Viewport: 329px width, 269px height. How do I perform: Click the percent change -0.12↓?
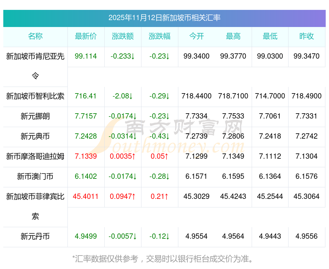(160, 236)
